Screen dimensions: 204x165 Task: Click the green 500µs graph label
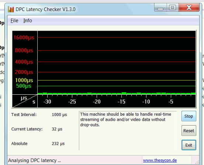[x=24, y=86]
